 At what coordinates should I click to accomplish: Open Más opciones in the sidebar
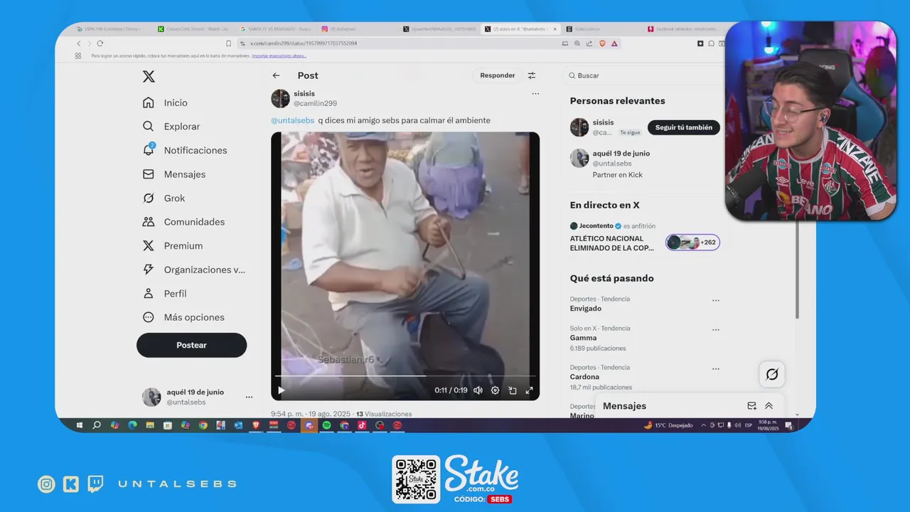184,317
